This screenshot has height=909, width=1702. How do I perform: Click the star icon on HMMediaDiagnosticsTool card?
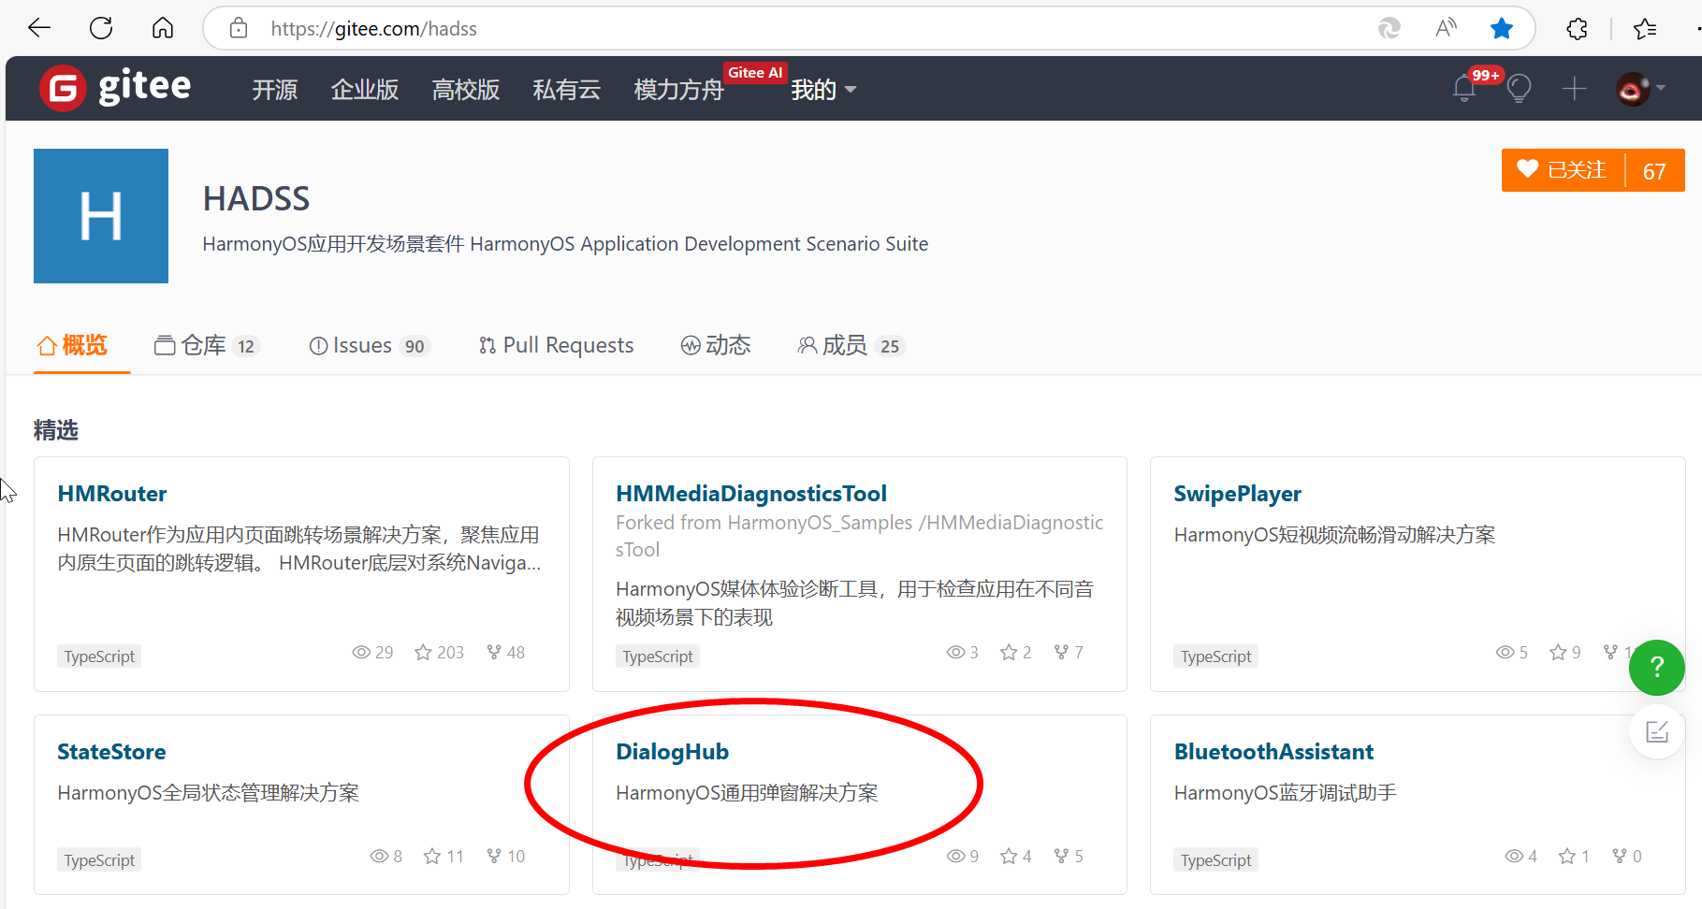click(x=1009, y=652)
